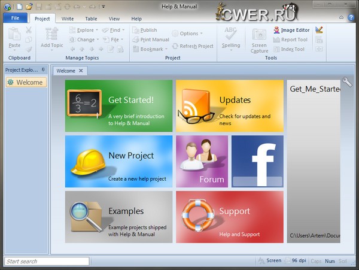359x270 pixels.
Task: Open the File menu
Action: click(15, 19)
